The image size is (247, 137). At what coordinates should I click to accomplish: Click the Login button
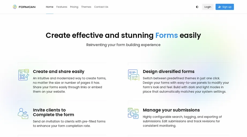(x=208, y=7)
